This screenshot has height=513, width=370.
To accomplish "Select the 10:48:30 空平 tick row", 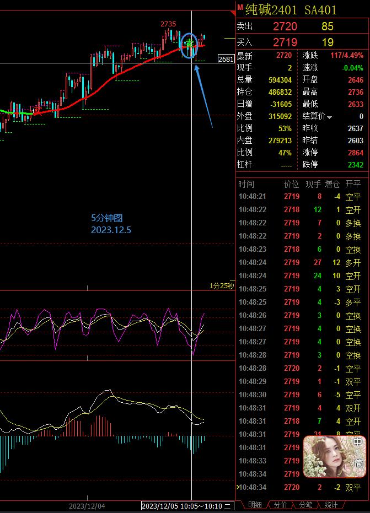I will click(299, 395).
